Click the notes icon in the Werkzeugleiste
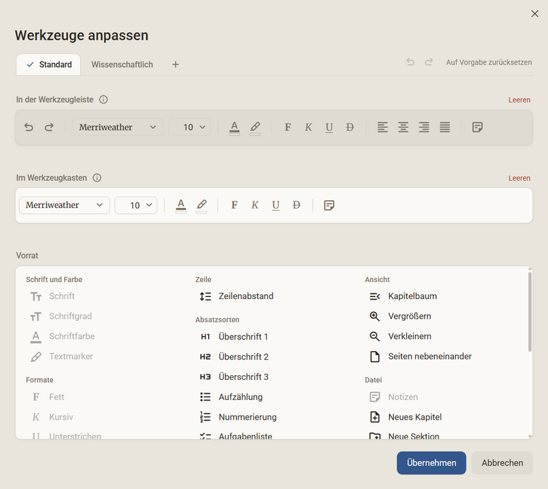 coord(477,127)
